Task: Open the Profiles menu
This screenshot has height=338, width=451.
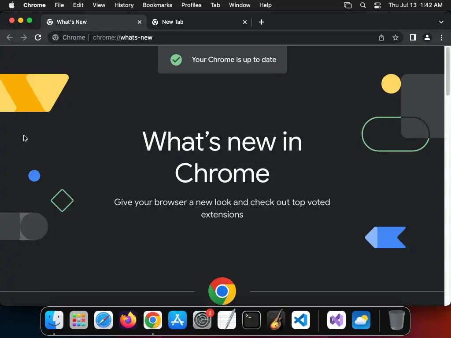Action: tap(191, 5)
